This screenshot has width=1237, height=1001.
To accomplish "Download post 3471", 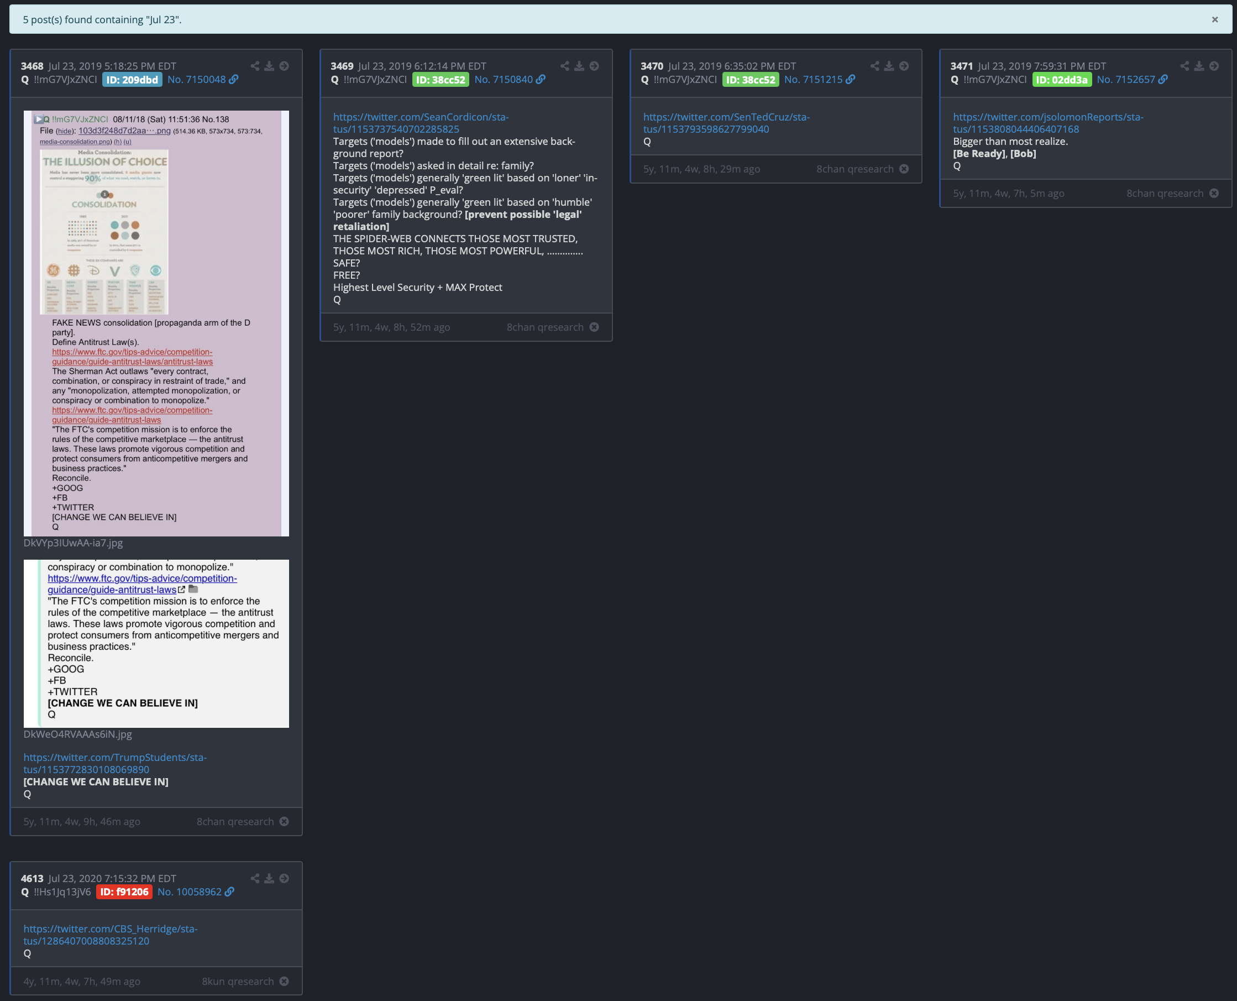I will tap(1199, 66).
